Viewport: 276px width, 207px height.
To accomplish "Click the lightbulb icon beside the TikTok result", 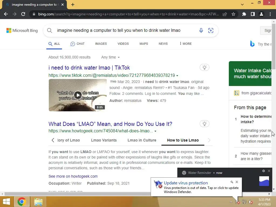I will click(x=204, y=67).
